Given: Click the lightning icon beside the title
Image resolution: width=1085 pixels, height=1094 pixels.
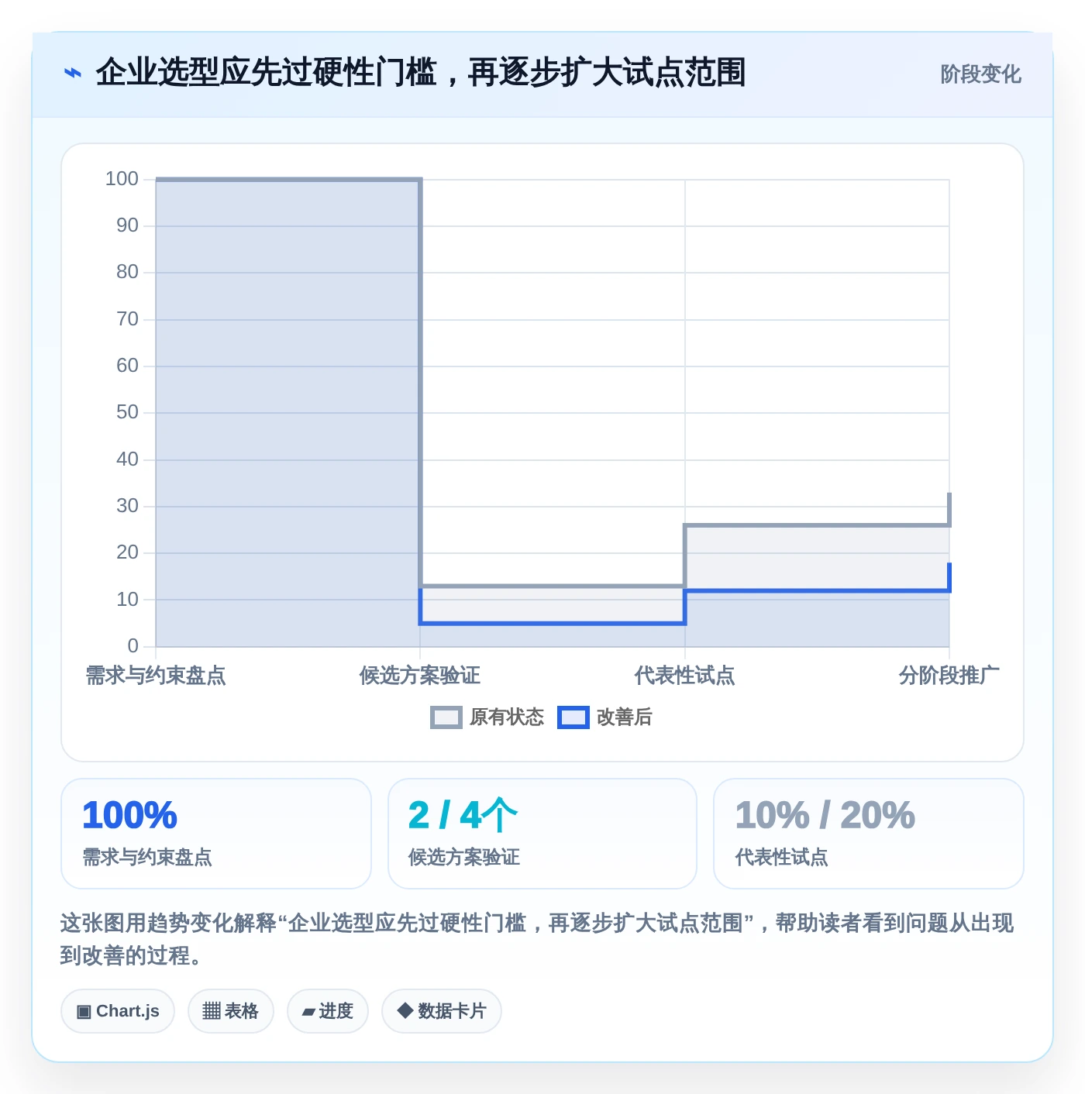Looking at the screenshot, I should pyautogui.click(x=72, y=73).
